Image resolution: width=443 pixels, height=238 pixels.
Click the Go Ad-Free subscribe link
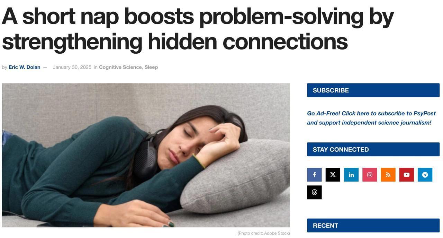(x=371, y=118)
